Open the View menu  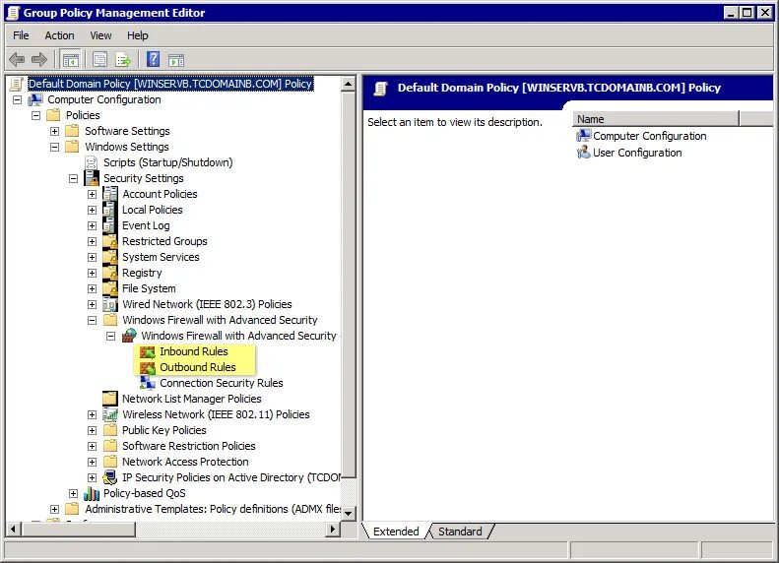100,35
